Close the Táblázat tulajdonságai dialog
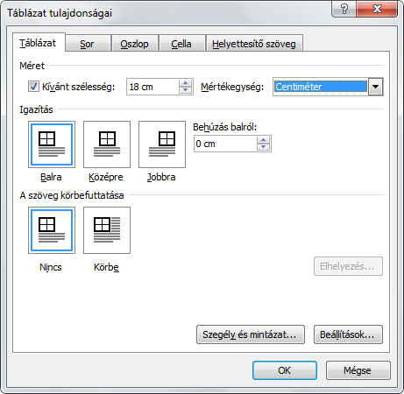The height and width of the screenshot is (394, 404). pos(377,9)
